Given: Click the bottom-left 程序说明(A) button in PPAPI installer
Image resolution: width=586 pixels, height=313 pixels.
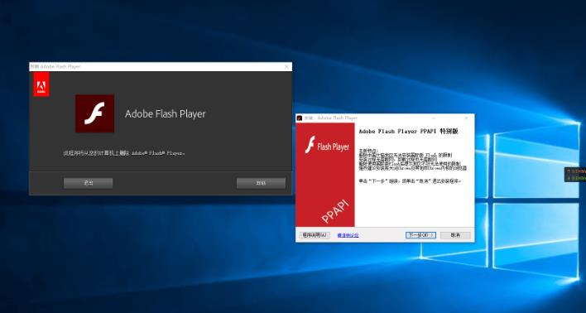Looking at the screenshot, I should (x=315, y=235).
